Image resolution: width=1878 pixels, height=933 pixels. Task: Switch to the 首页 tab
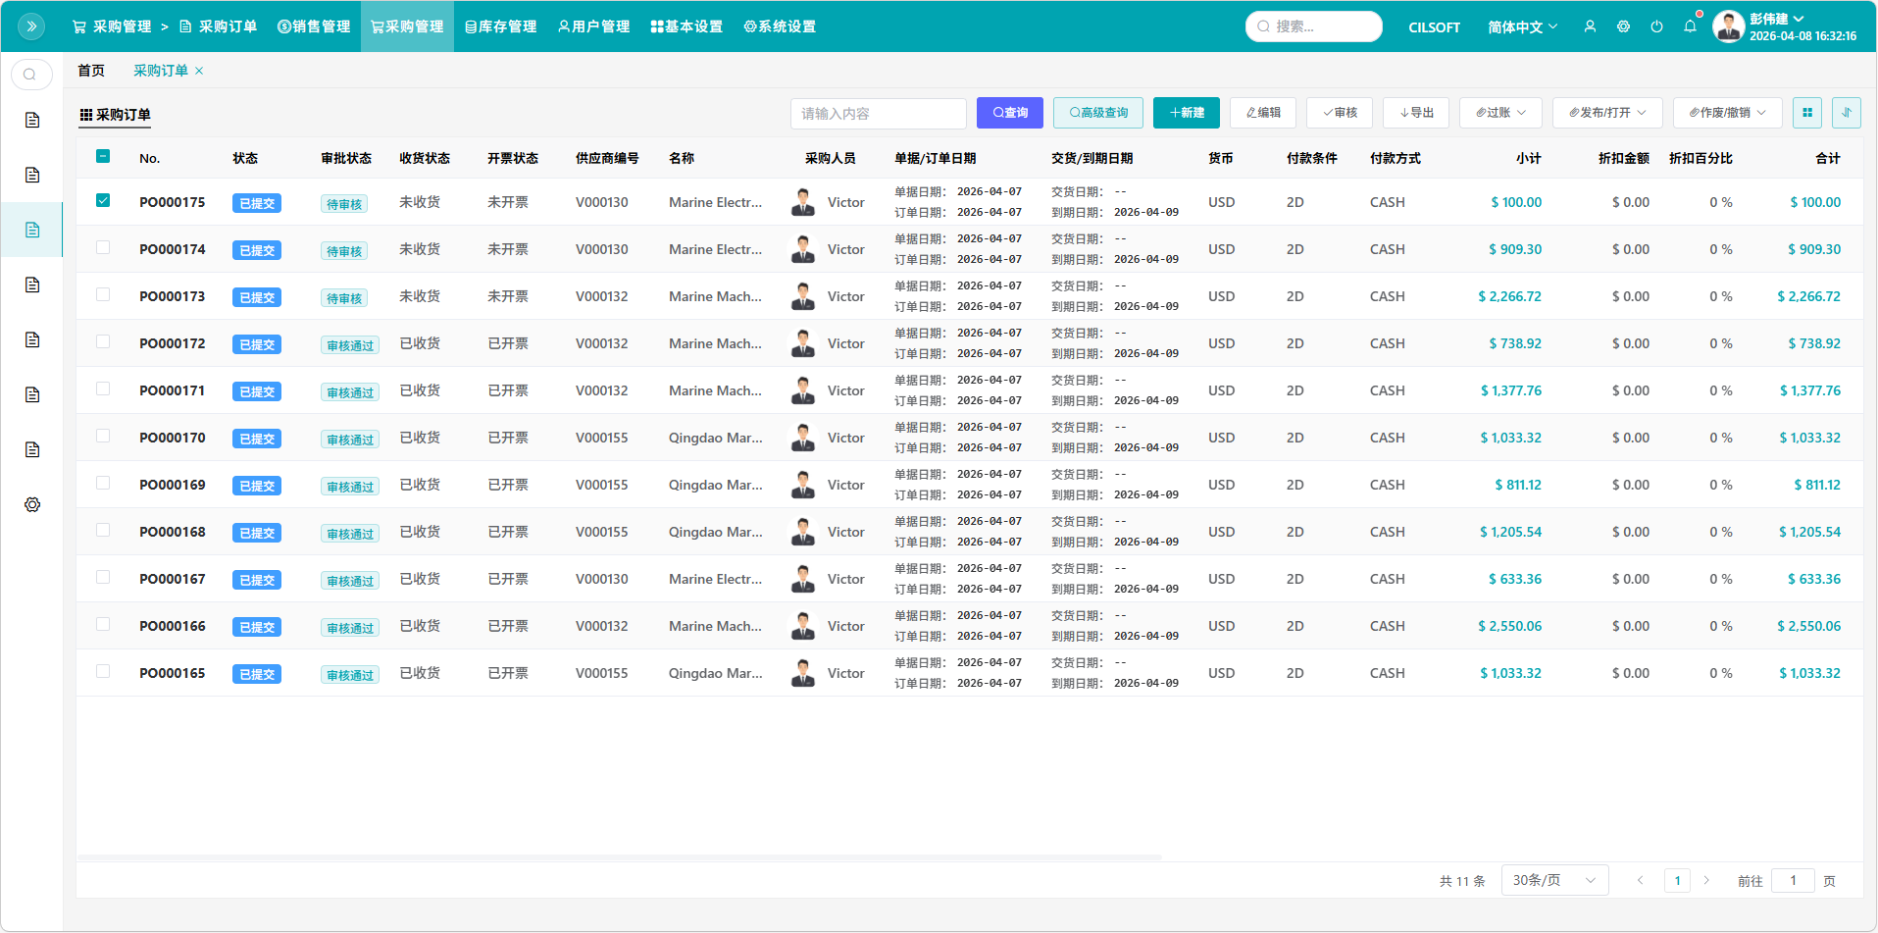(91, 71)
